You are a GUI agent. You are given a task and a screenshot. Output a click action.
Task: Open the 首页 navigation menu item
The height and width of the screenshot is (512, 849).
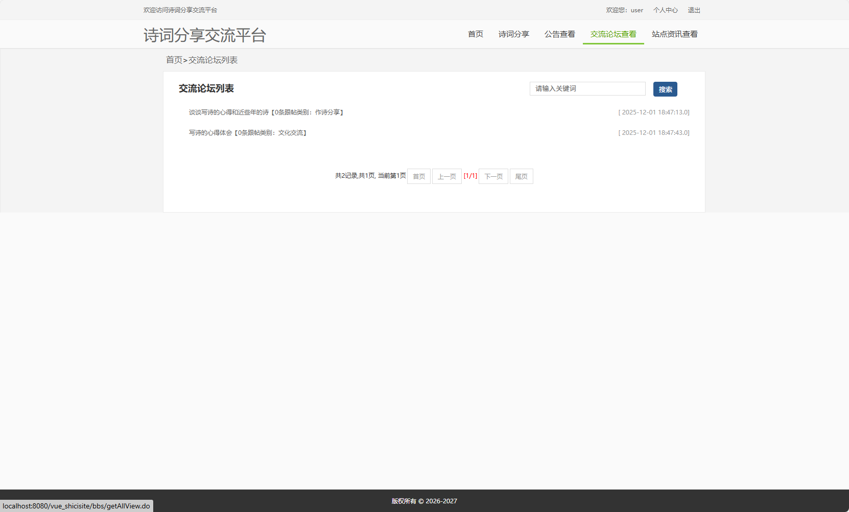coord(475,34)
